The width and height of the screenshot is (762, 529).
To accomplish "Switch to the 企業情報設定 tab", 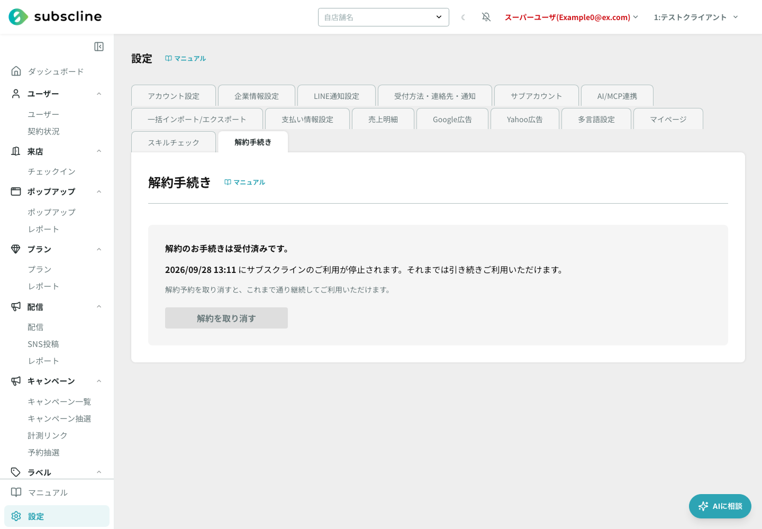I will click(x=257, y=96).
